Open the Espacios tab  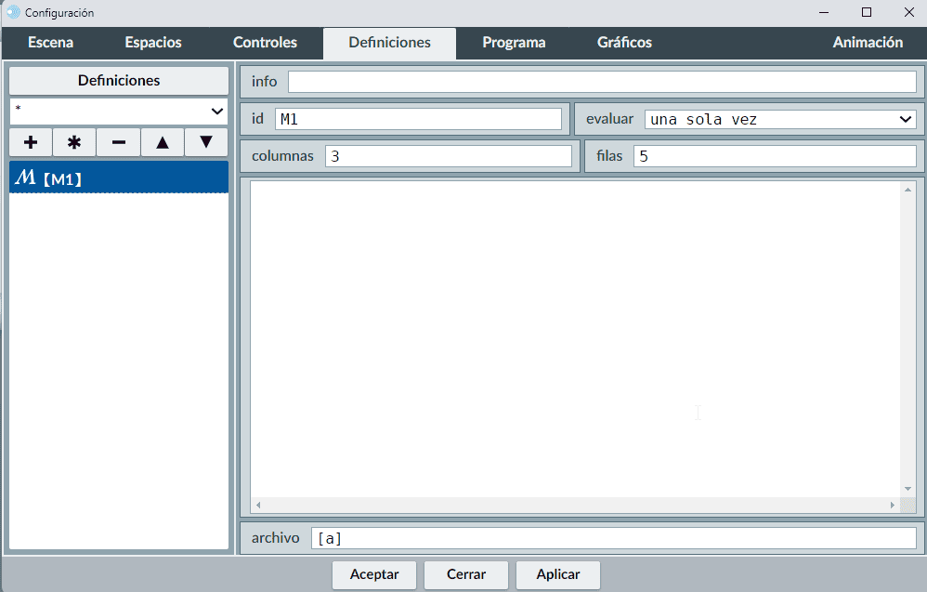click(153, 43)
